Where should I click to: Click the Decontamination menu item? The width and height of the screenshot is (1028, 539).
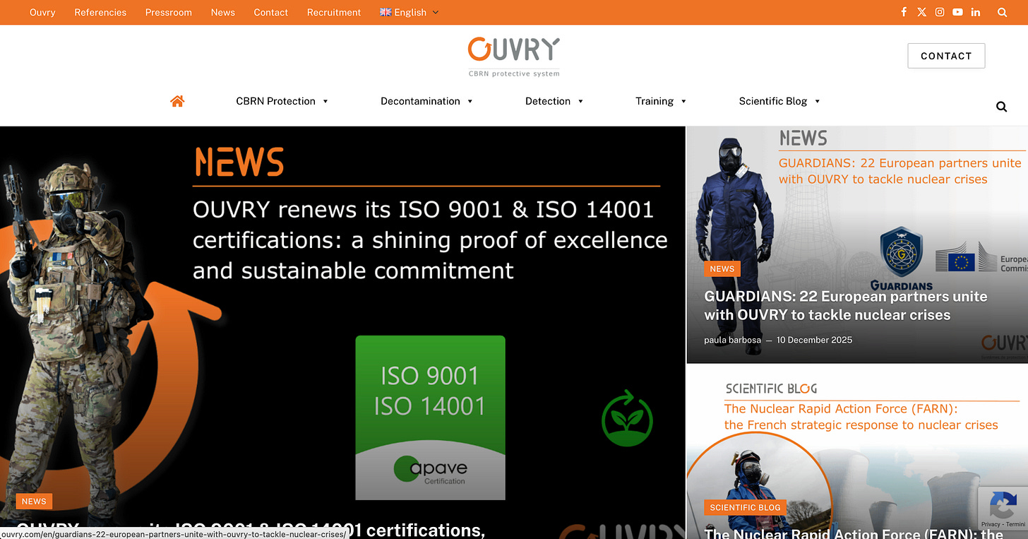420,101
